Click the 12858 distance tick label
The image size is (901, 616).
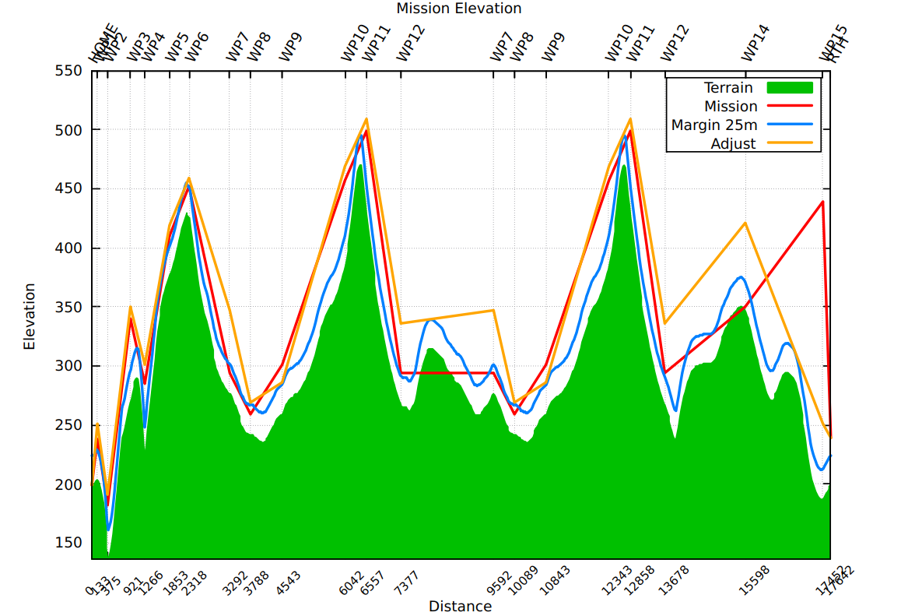coord(640,580)
